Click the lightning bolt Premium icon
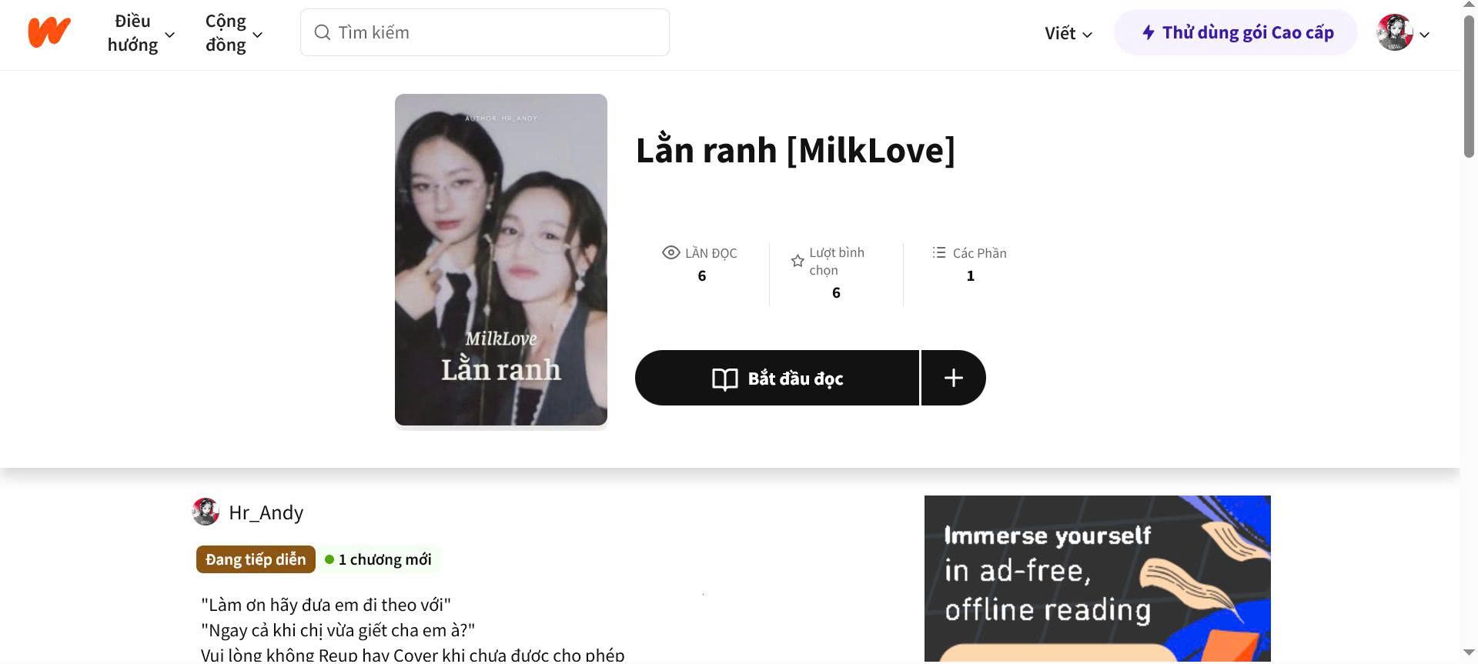Viewport: 1478px width, 664px height. (1148, 32)
